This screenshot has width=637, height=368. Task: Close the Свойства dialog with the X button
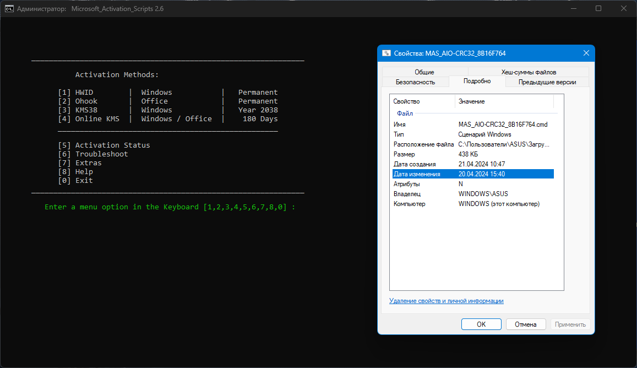click(586, 53)
